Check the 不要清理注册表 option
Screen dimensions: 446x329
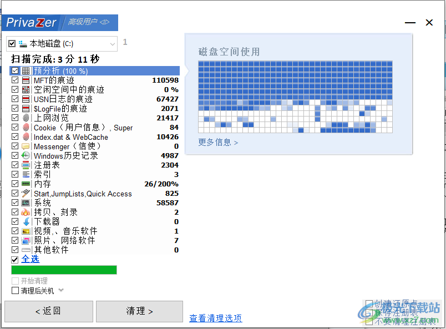coord(369,321)
